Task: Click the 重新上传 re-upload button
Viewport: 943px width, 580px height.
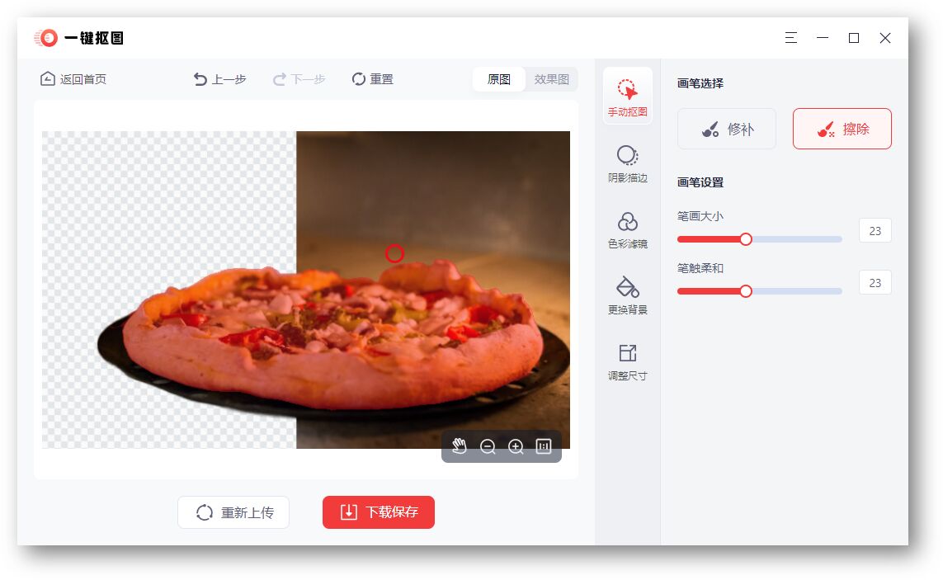Action: pyautogui.click(x=233, y=512)
